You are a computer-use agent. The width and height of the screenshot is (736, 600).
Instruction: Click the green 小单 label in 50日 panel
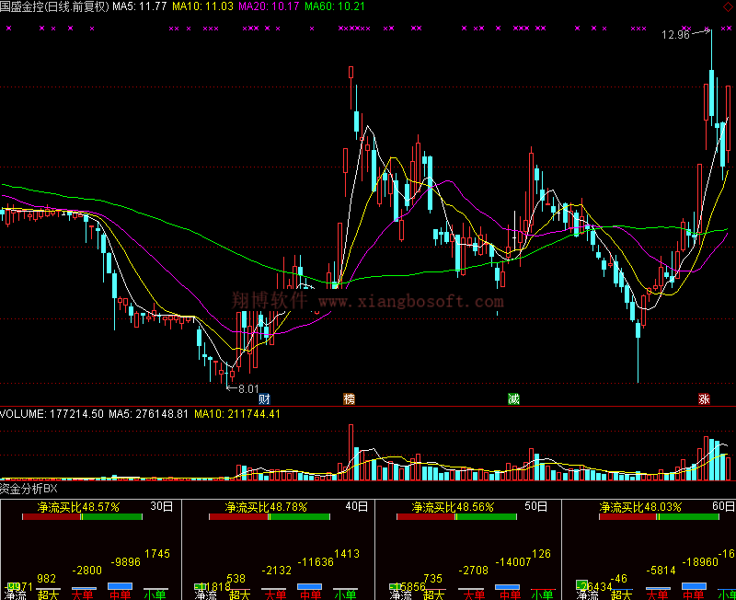tap(543, 595)
